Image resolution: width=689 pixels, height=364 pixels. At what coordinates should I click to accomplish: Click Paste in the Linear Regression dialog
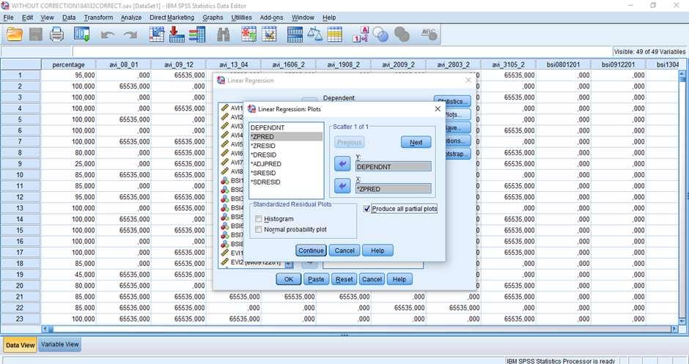click(316, 279)
